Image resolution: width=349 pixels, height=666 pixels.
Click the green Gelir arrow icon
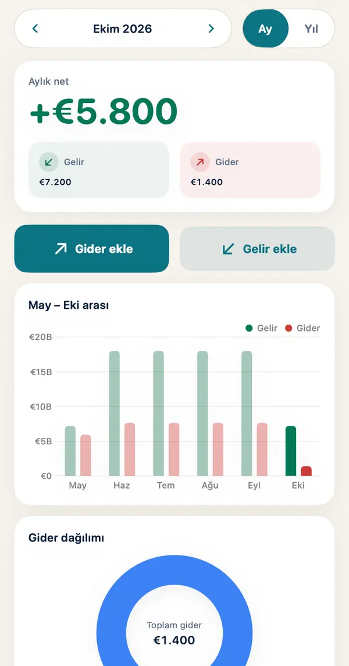point(49,162)
